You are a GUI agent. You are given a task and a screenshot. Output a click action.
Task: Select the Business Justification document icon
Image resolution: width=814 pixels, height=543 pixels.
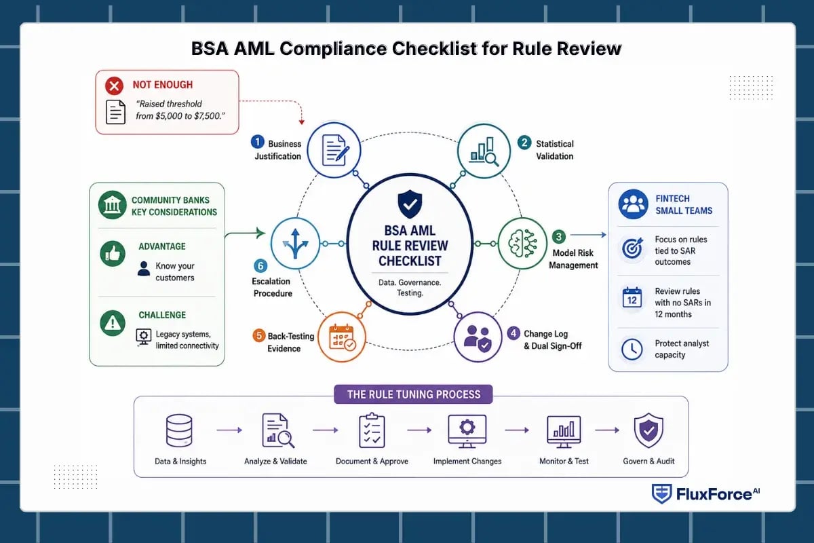pyautogui.click(x=333, y=149)
